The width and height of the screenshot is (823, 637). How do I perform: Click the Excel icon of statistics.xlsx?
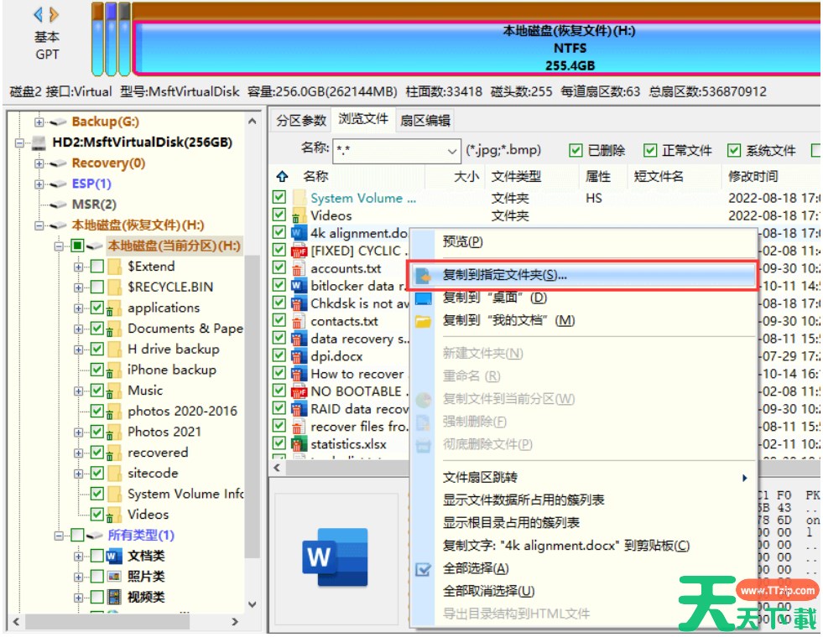tap(299, 444)
